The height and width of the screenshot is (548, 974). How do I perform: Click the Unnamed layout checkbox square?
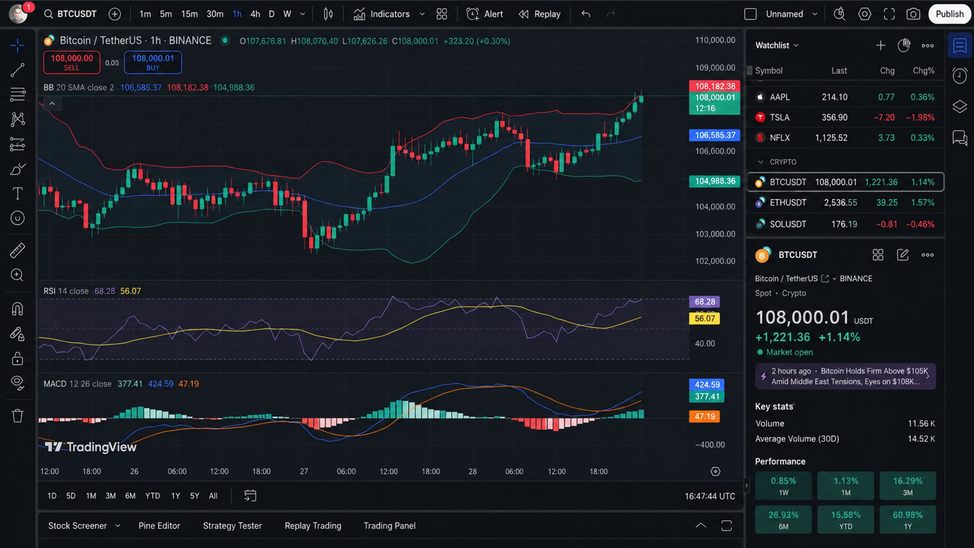[x=750, y=14]
